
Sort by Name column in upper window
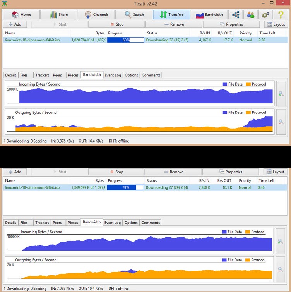coord(37,33)
